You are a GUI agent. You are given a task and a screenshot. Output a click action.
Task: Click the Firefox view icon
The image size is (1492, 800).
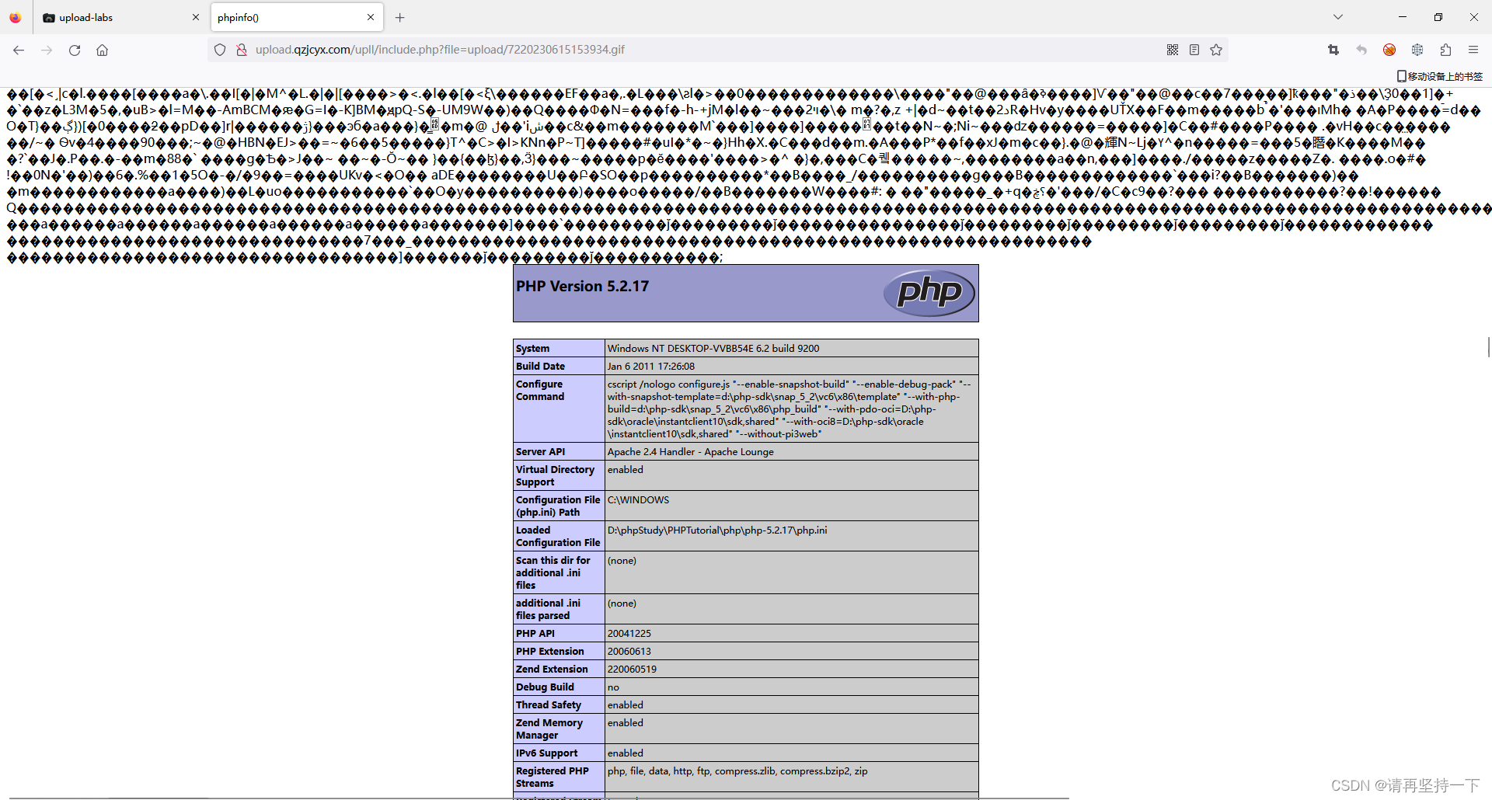[16, 17]
